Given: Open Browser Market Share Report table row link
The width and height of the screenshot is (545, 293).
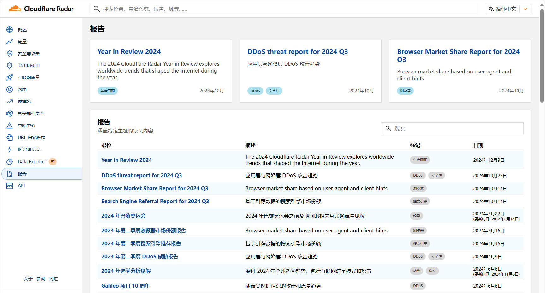Looking at the screenshot, I should click(155, 188).
